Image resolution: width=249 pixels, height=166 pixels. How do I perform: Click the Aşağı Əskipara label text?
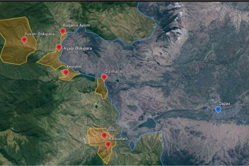(x=78, y=48)
